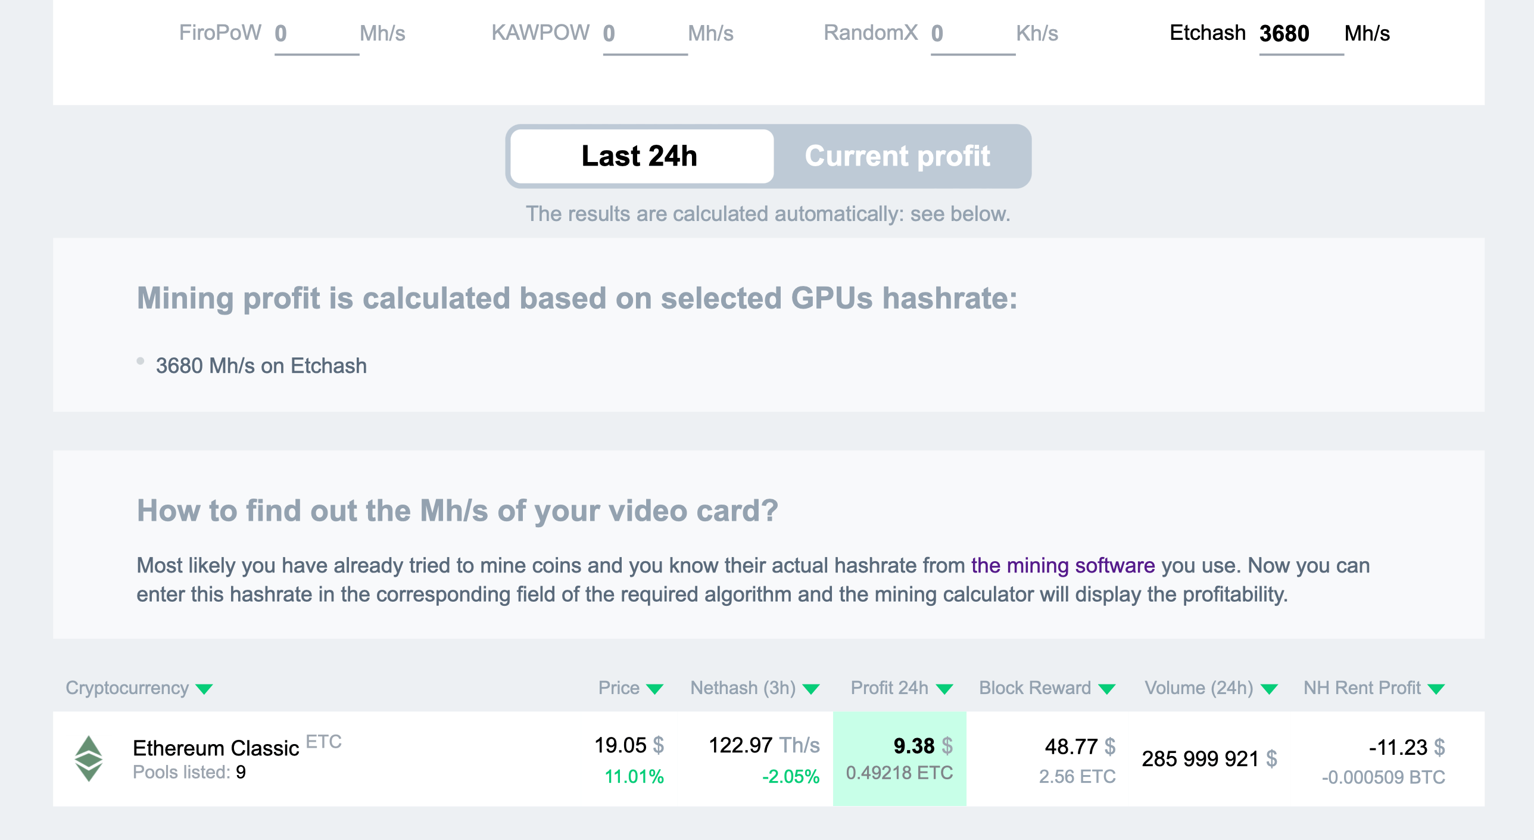1534x840 pixels.
Task: Click the ETC ticker label
Action: tap(323, 742)
